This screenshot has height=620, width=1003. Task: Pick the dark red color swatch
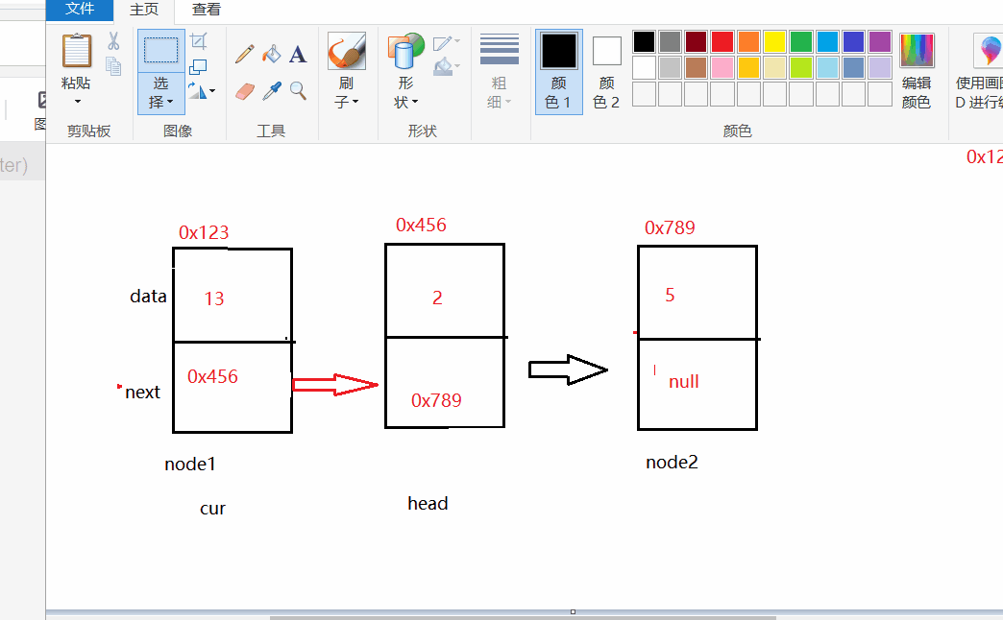(696, 41)
